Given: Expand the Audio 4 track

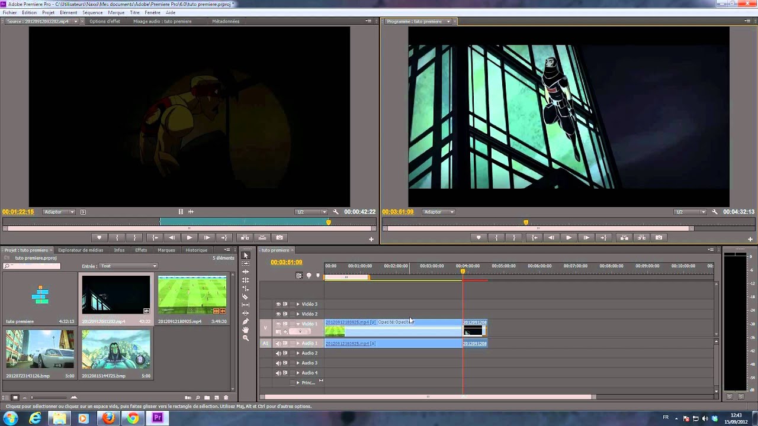Looking at the screenshot, I should pyautogui.click(x=298, y=373).
